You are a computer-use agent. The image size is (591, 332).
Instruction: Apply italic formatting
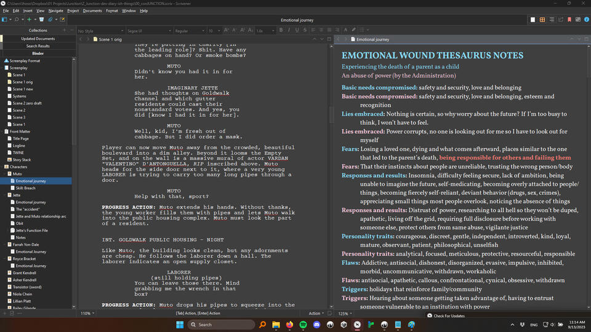pyautogui.click(x=289, y=30)
